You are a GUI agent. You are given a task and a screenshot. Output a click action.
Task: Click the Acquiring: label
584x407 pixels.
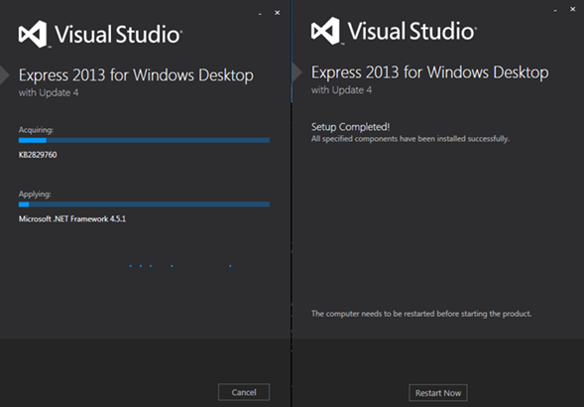click(36, 130)
